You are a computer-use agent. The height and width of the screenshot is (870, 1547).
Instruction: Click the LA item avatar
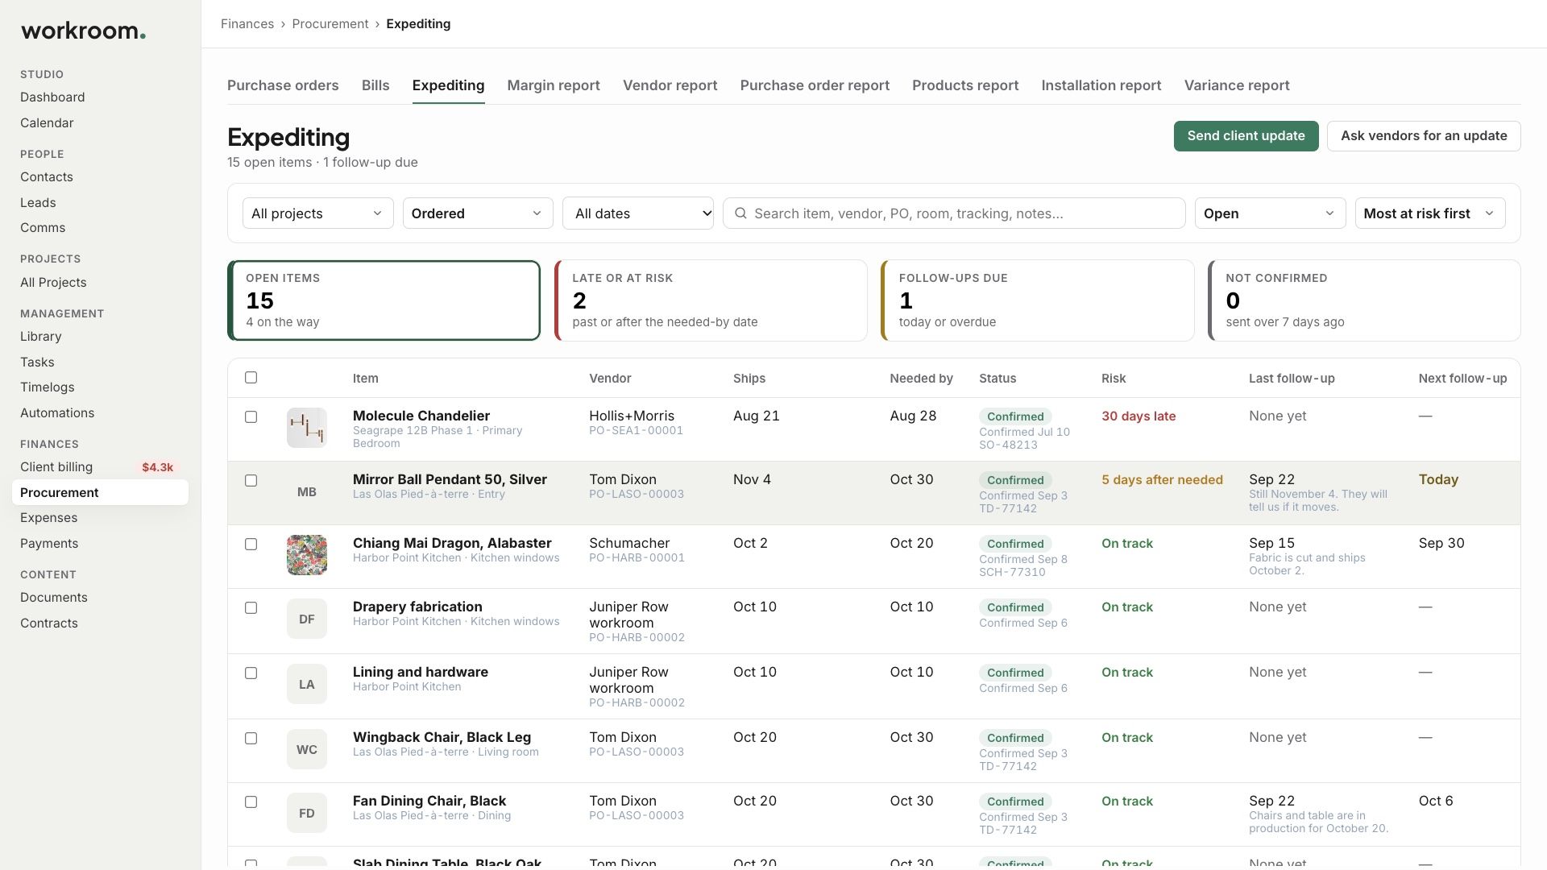coord(307,684)
